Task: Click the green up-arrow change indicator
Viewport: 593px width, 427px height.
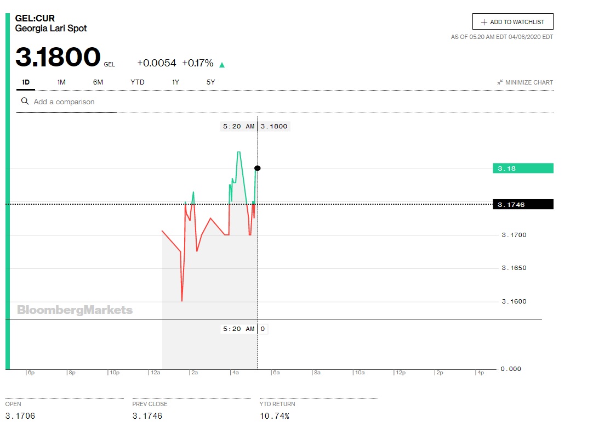Action: [222, 65]
